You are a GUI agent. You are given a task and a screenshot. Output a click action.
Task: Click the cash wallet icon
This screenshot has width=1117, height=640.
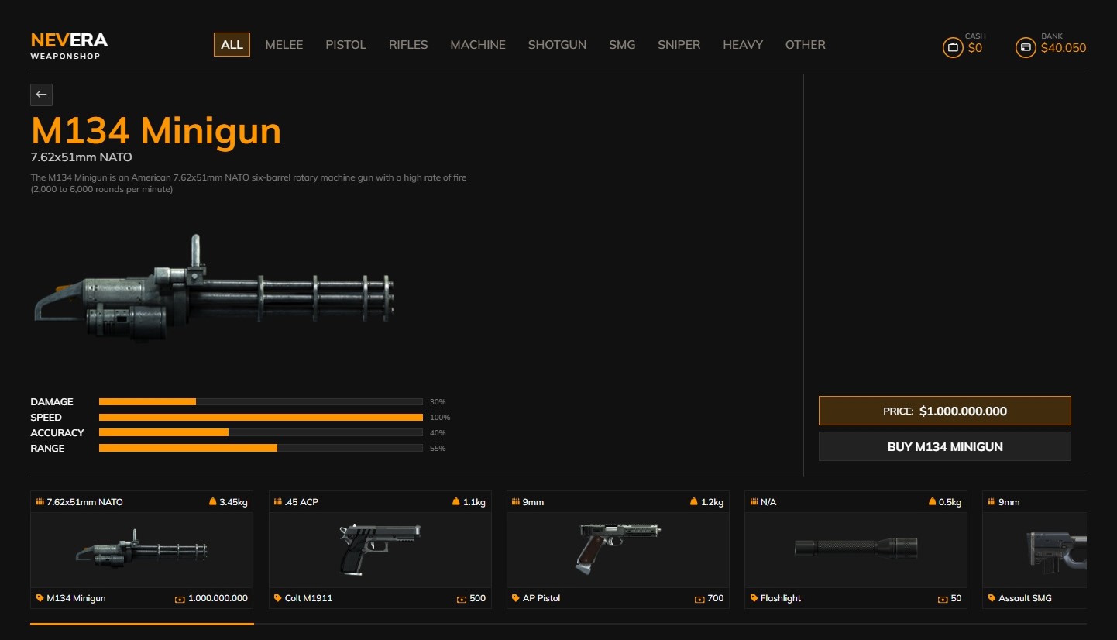pos(953,48)
